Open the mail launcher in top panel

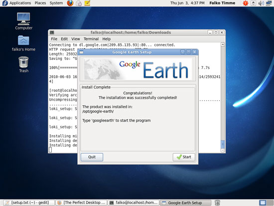point(79,3)
